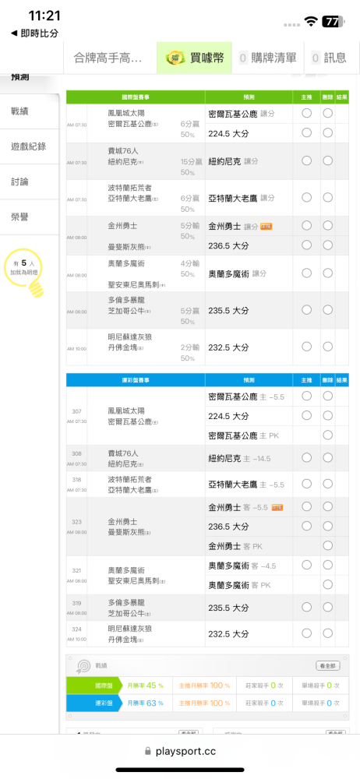Click game number 308 in 運彩盤
This screenshot has height=779, width=360.
click(x=76, y=453)
